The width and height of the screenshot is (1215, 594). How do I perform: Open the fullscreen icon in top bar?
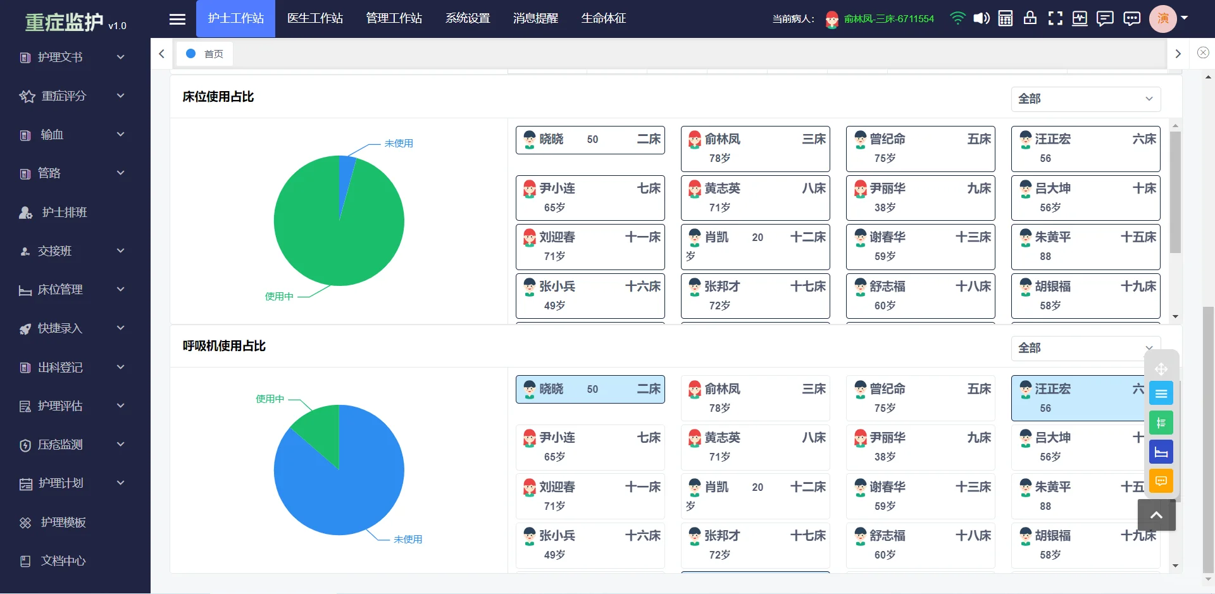point(1055,18)
